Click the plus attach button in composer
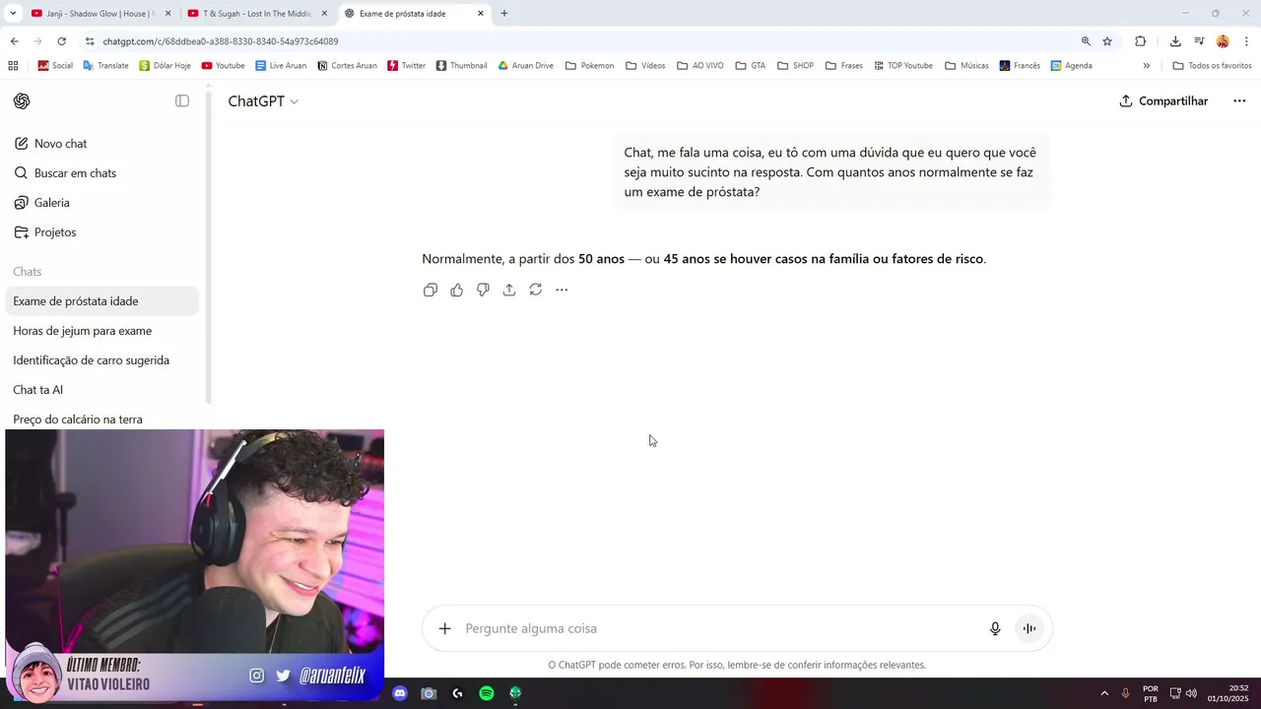 445,628
